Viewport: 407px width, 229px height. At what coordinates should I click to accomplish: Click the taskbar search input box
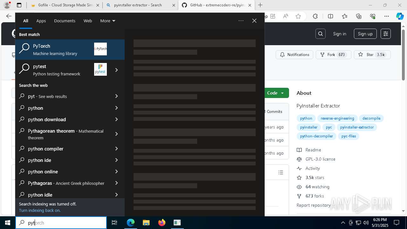click(61, 223)
